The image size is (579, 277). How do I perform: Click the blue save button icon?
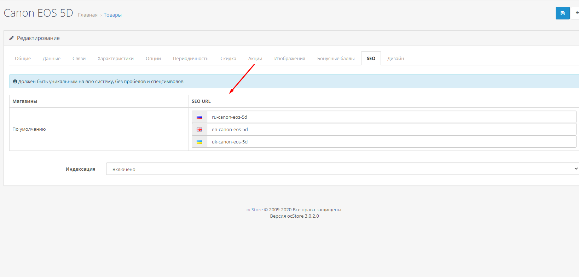point(562,13)
